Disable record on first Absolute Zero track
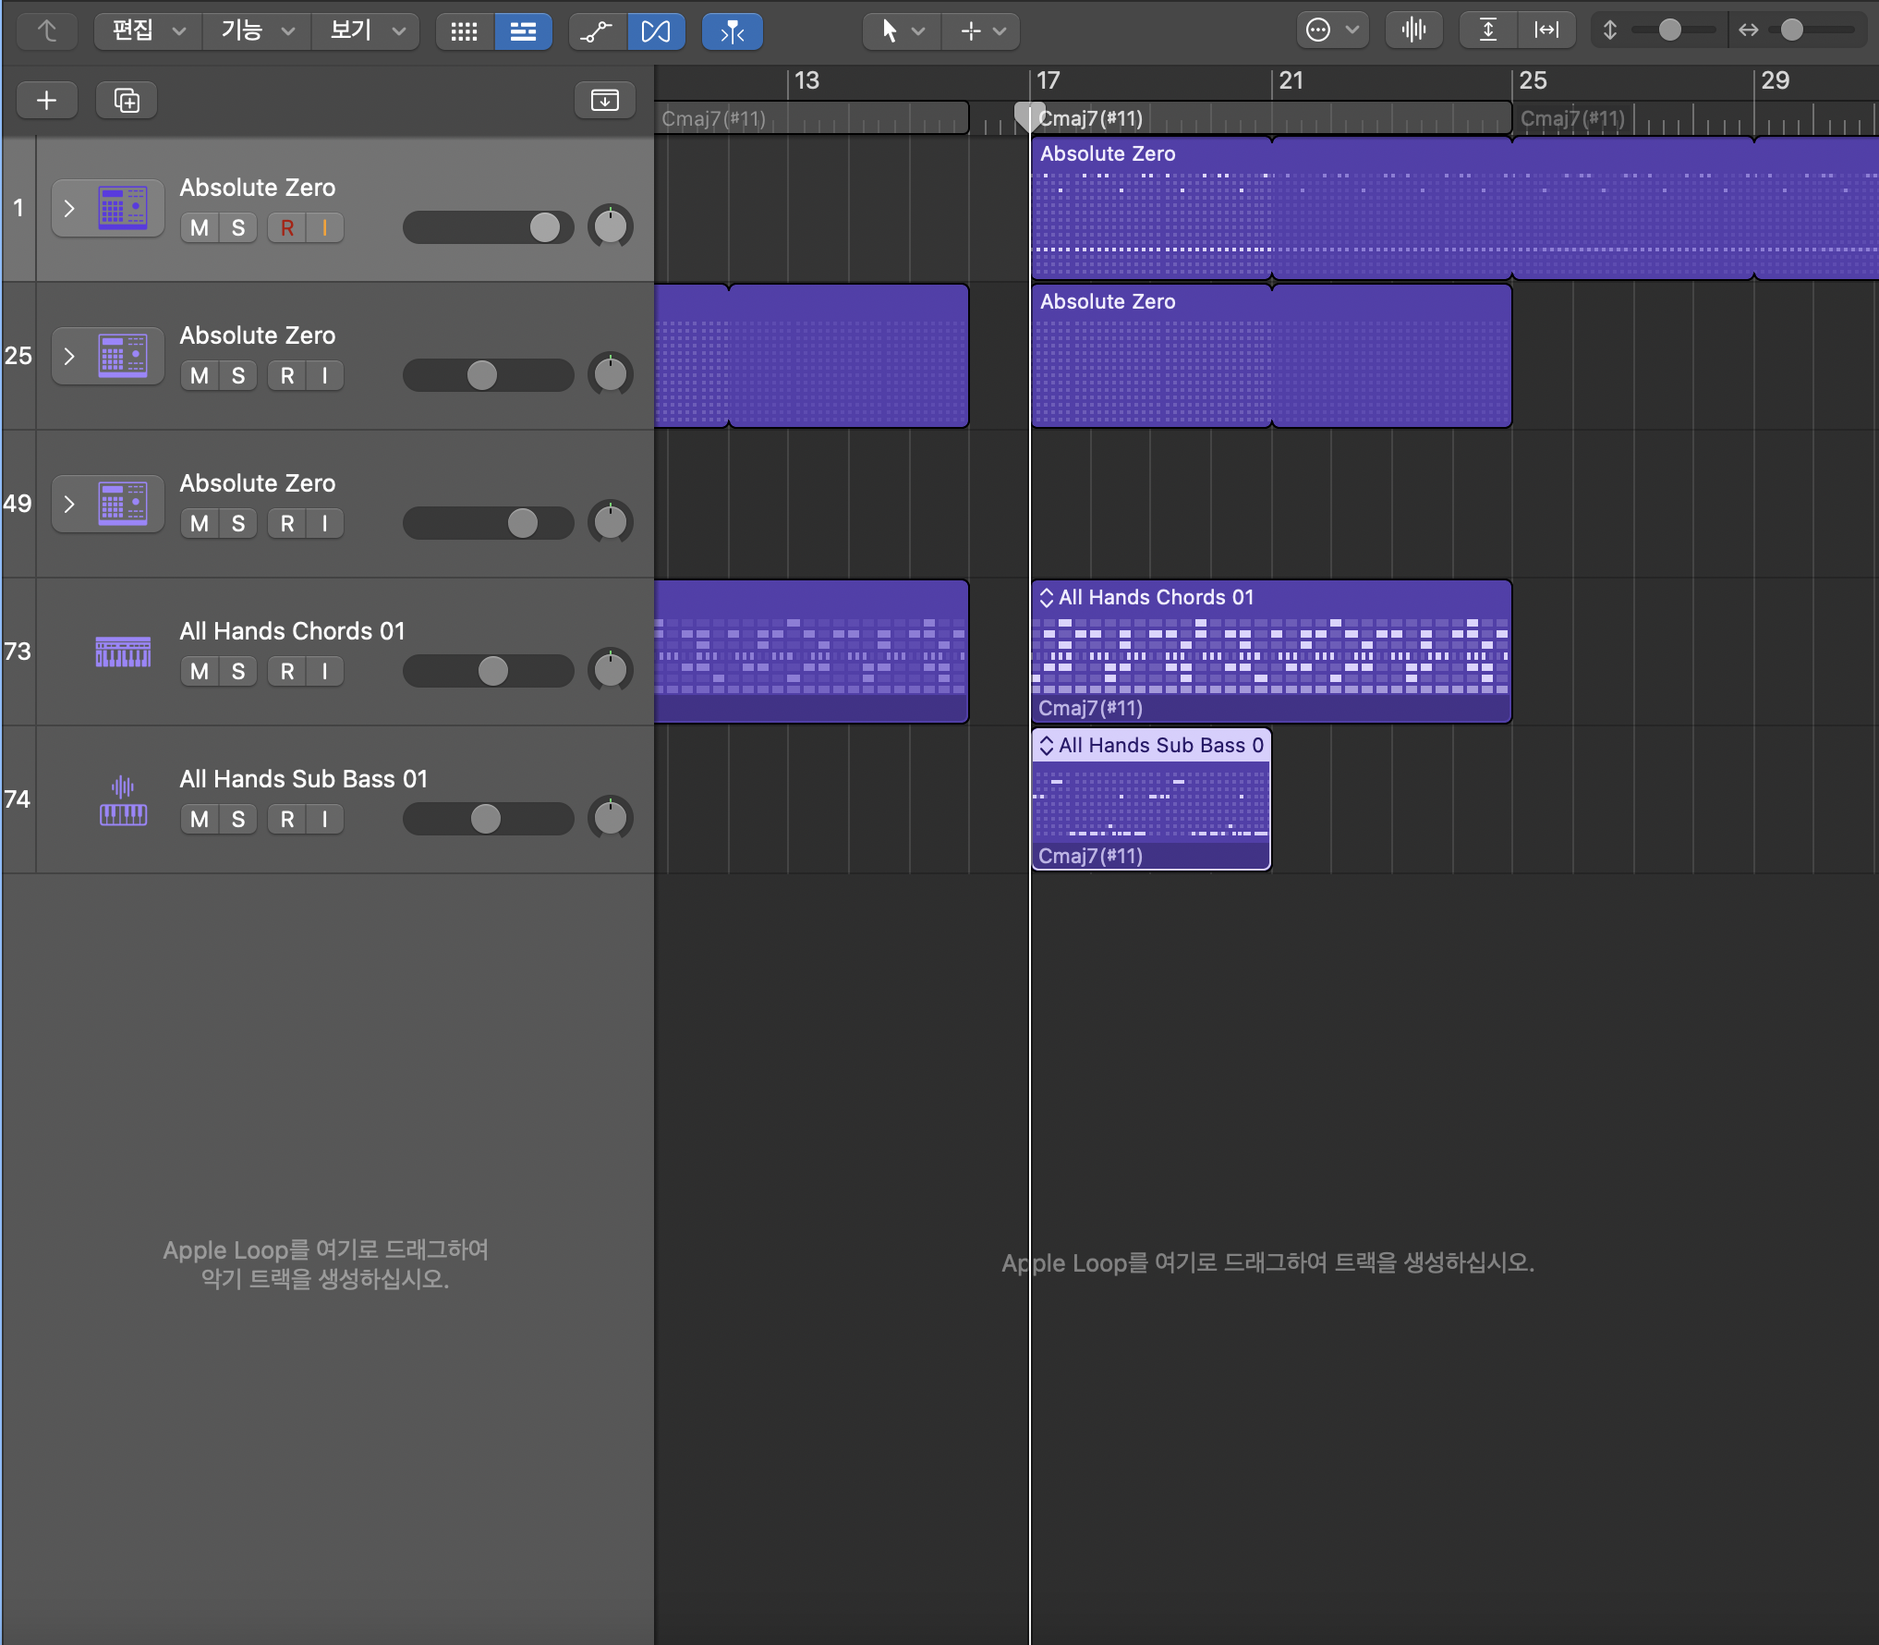The width and height of the screenshot is (1879, 1645). [287, 227]
